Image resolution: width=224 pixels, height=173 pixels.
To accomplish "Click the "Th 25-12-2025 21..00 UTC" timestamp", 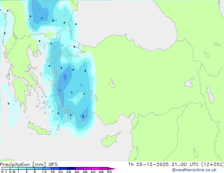I will pos(164,165).
